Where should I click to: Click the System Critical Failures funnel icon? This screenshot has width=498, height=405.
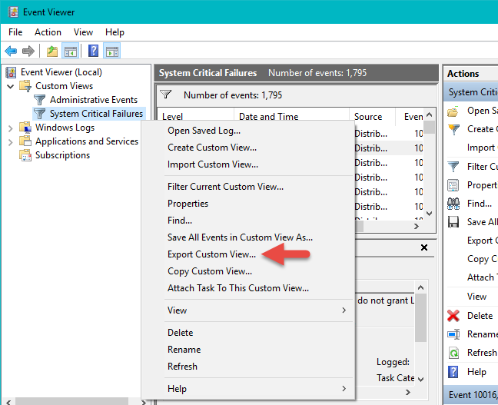pyautogui.click(x=40, y=114)
